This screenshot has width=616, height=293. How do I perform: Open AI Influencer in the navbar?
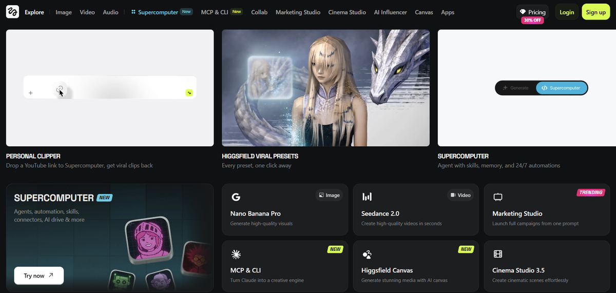(390, 12)
